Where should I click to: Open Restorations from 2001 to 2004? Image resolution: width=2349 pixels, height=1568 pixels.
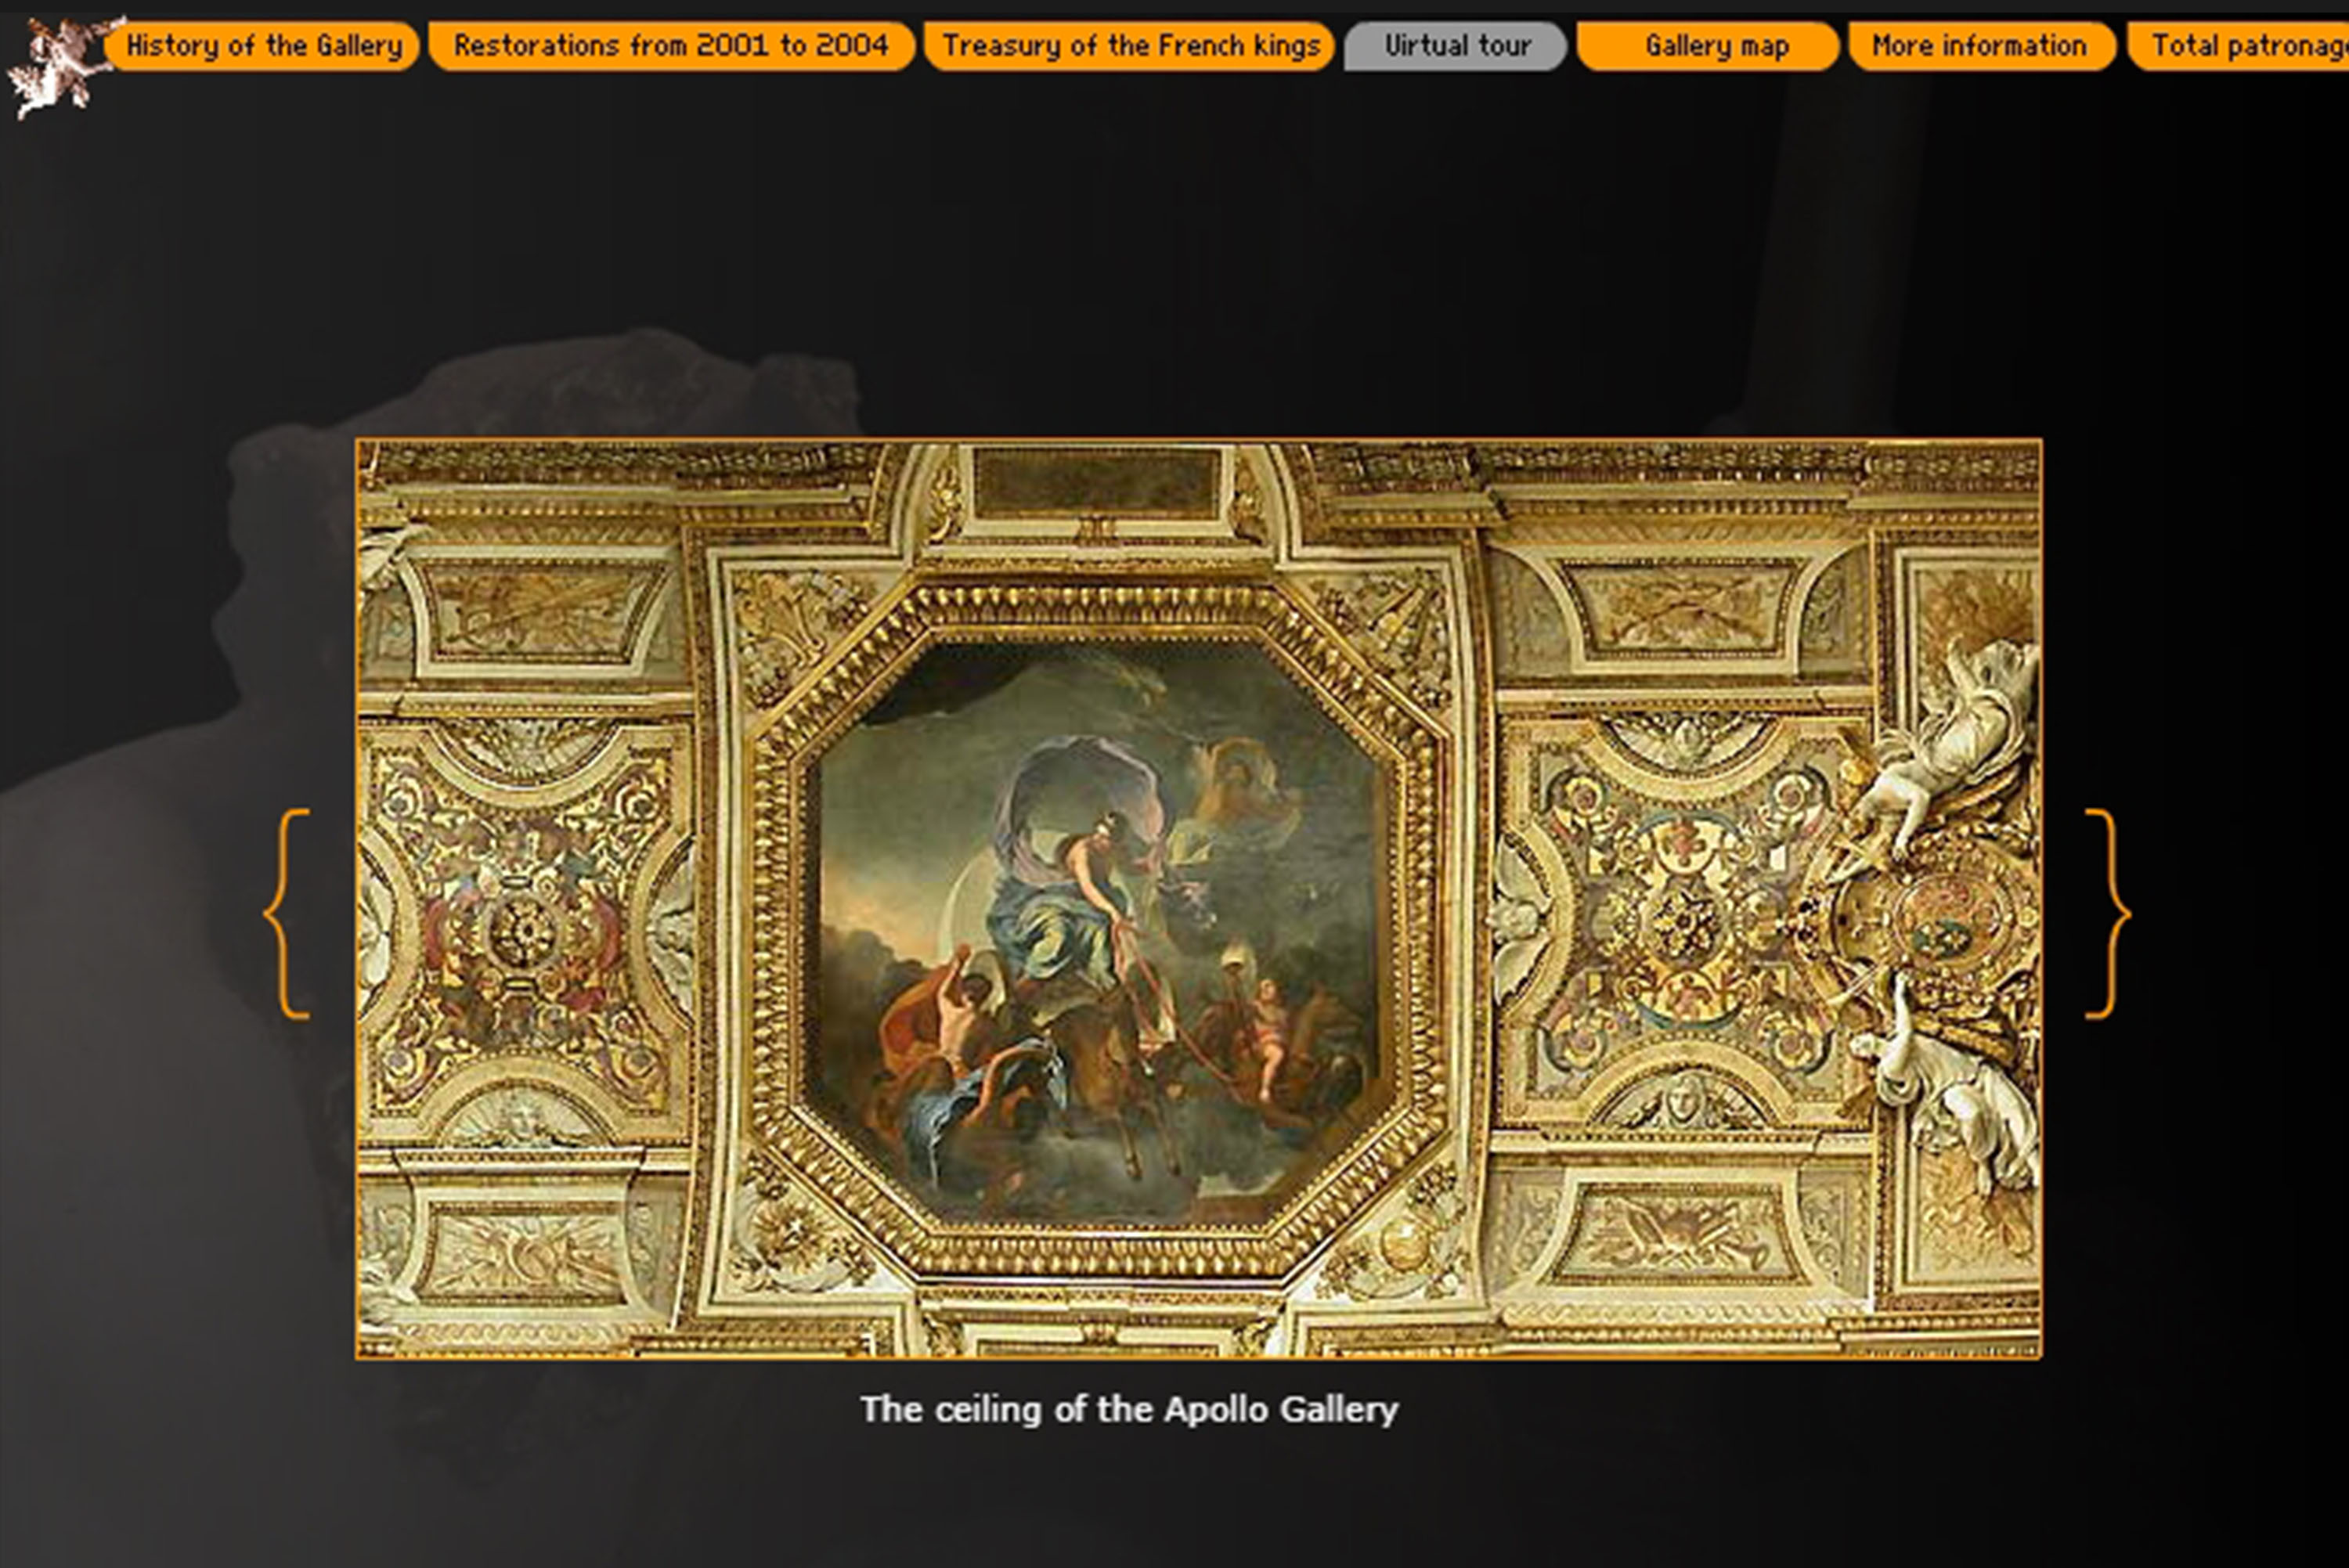point(671,46)
